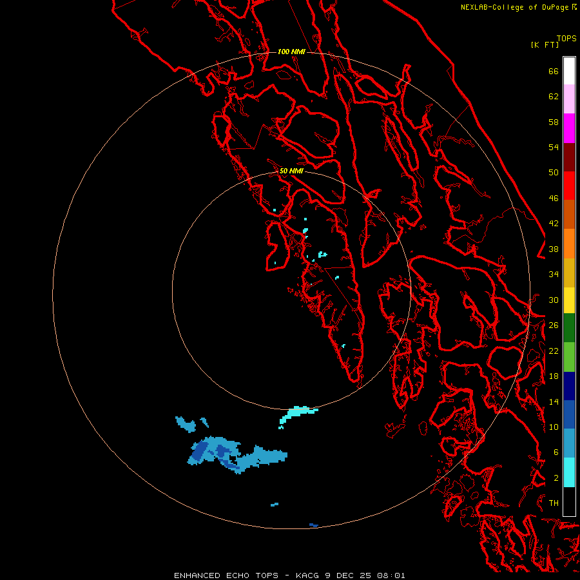Click the TOPS legend title
Viewport: 580px width, 580px height.
click(566, 39)
